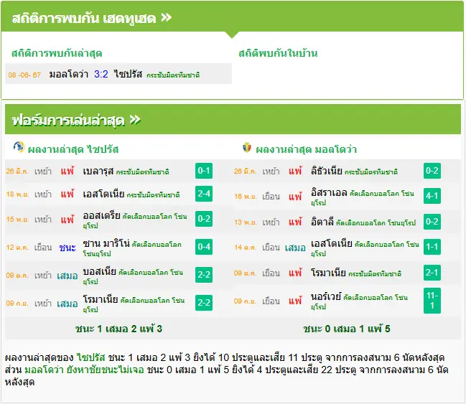Open the 0-4 score badge for ซาน มาริโน่
Image resolution: width=466 pixels, height=404 pixels.
[204, 247]
